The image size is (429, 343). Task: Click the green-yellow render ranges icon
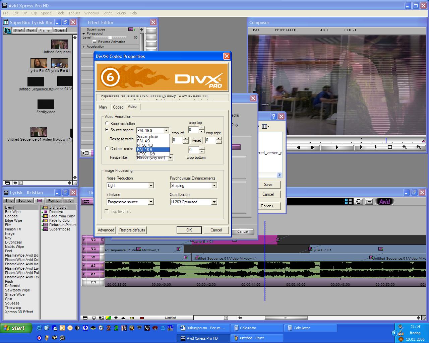pos(109,318)
